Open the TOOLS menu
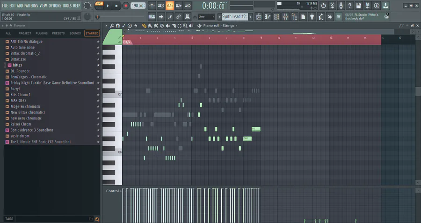Image resolution: width=421 pixels, height=223 pixels. (67, 5)
